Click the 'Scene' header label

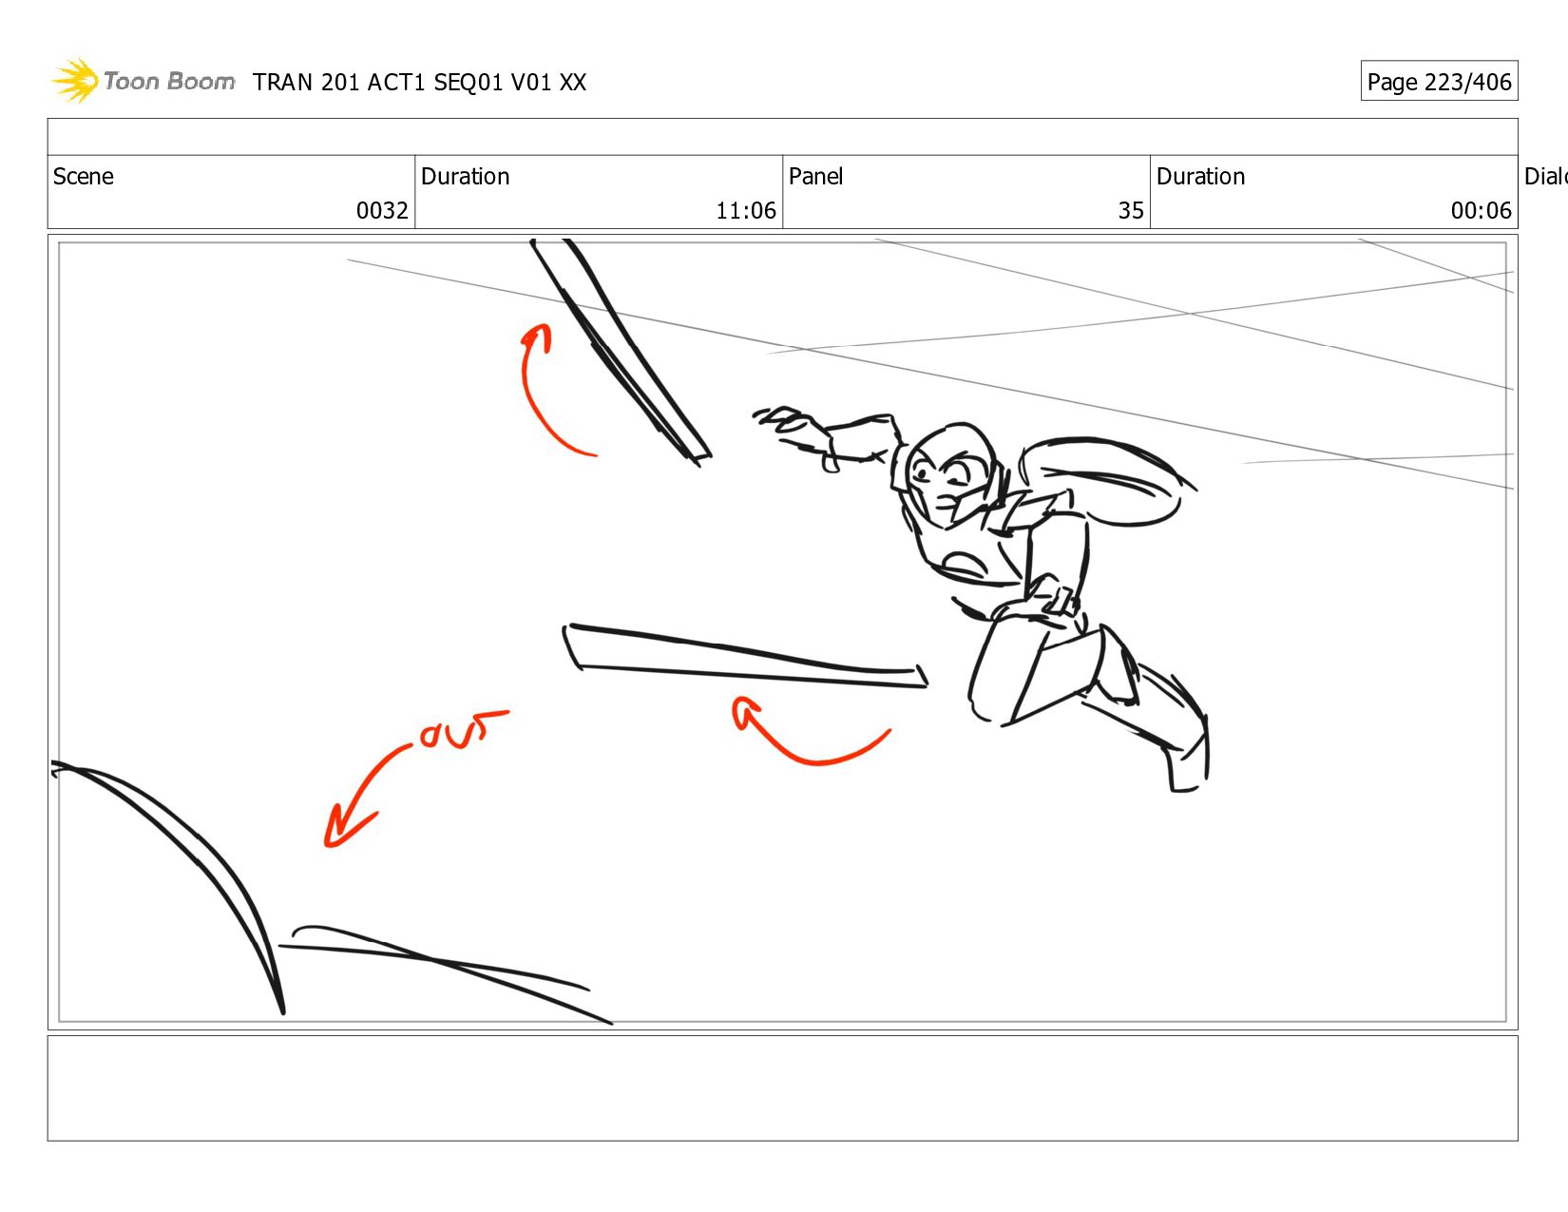click(x=84, y=177)
